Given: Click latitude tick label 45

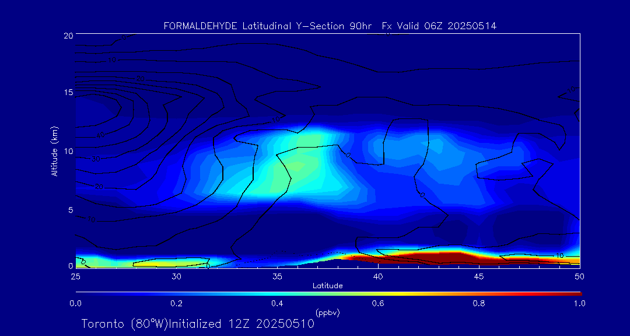Looking at the screenshot, I should 479,276.
